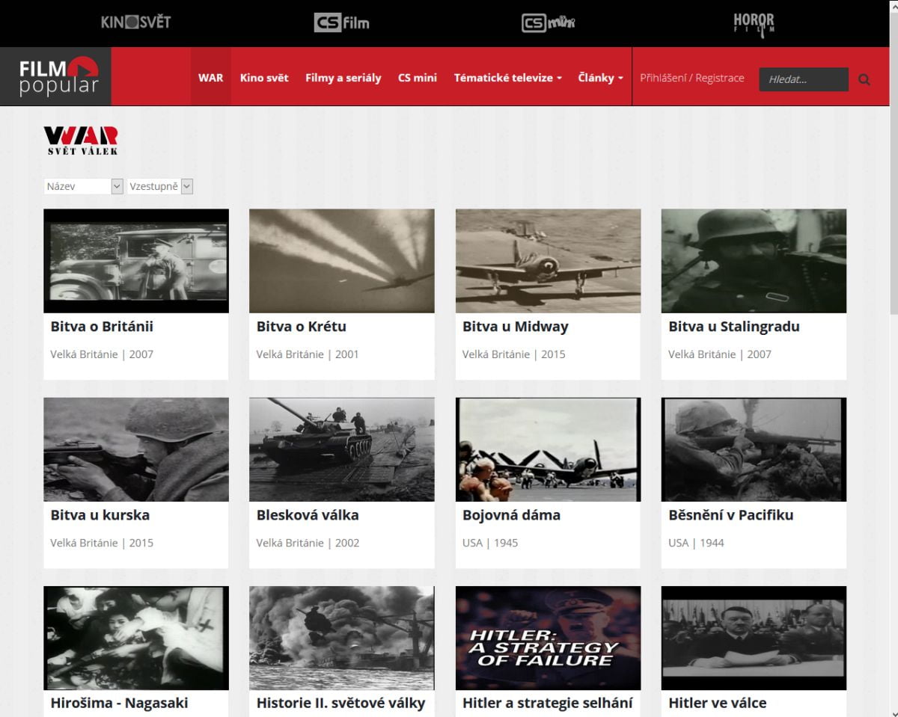Open the Bitva o Británii thumbnail
Image resolution: width=898 pixels, height=717 pixels.
[x=136, y=261]
